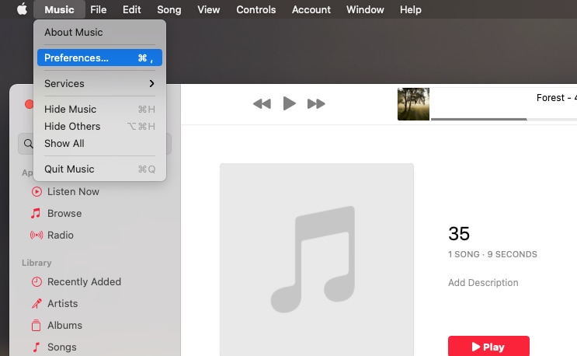Click the rewind previous track button
577x356 pixels.
[262, 104]
